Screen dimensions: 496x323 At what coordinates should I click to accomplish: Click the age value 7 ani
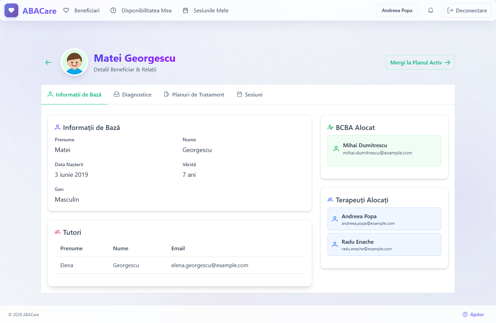tap(189, 175)
